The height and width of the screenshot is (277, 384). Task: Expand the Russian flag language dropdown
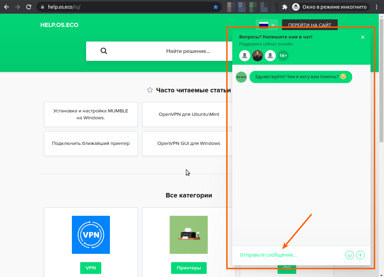tap(267, 25)
